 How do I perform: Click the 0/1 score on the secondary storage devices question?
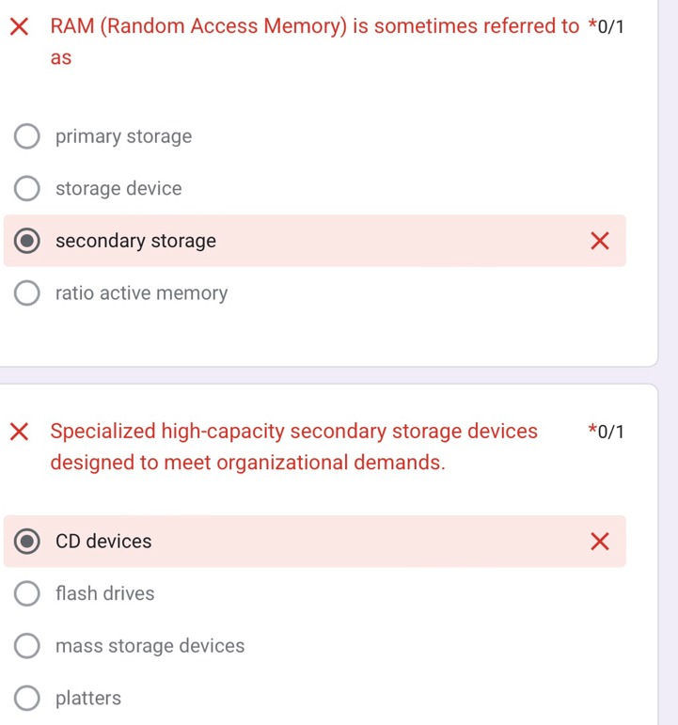[610, 433]
